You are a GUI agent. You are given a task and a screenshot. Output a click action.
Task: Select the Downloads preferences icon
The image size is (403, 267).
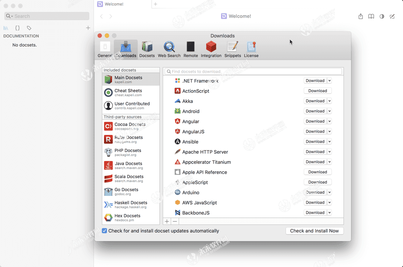126,49
